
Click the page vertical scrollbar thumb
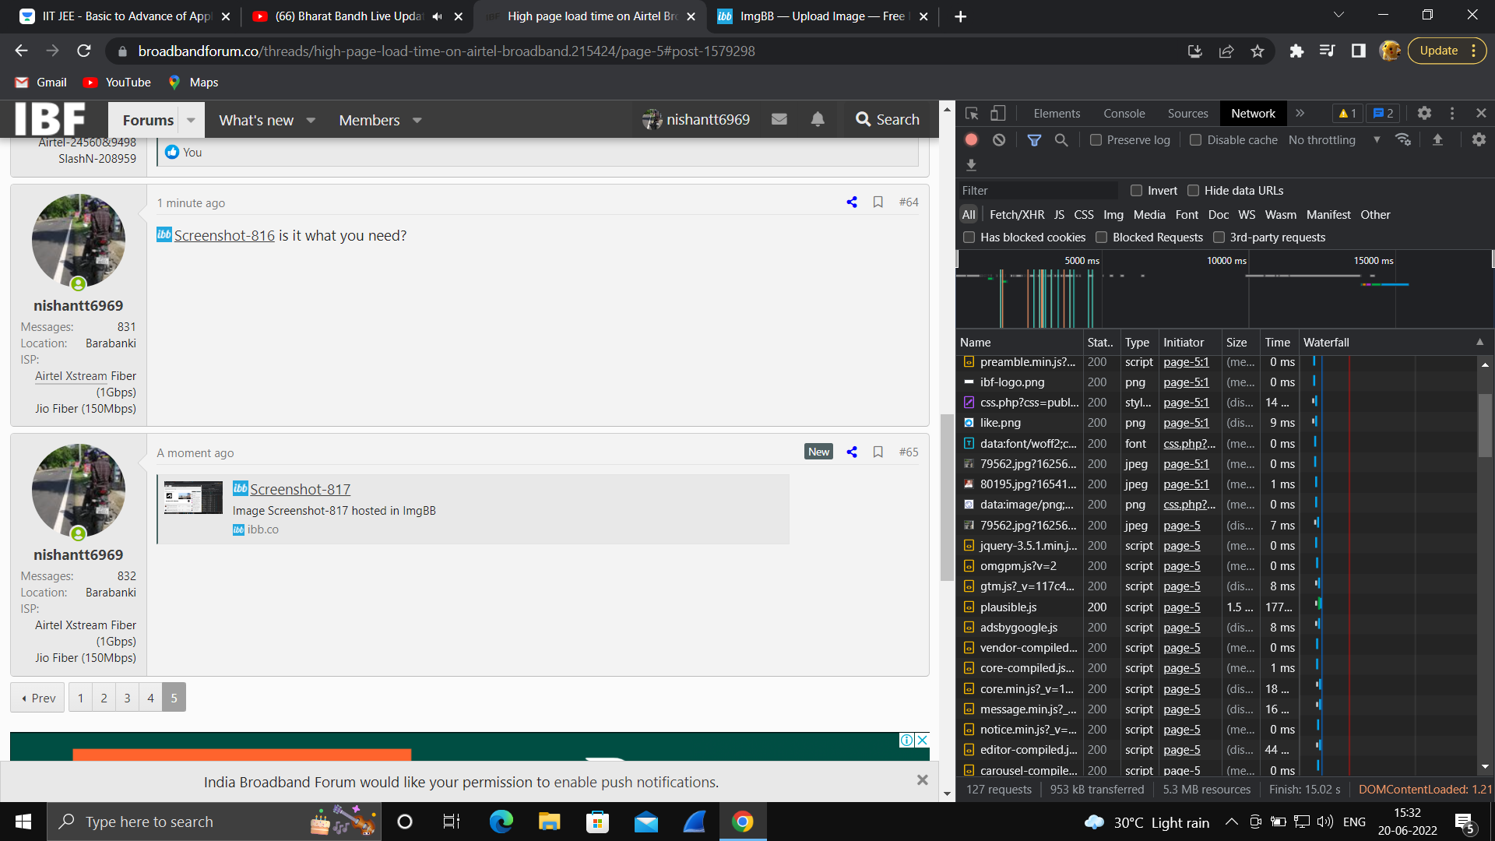tap(947, 498)
